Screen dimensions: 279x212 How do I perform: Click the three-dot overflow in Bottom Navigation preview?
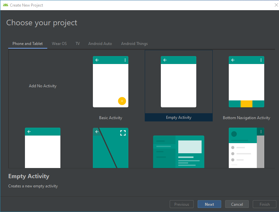coord(261,60)
